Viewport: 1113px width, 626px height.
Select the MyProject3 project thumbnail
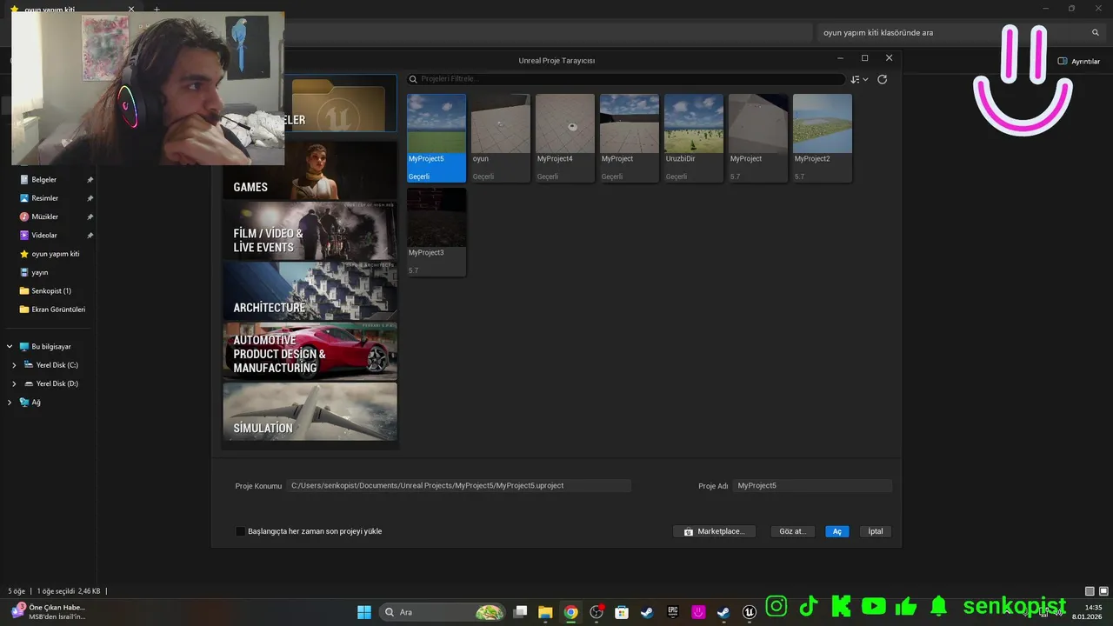click(x=437, y=231)
